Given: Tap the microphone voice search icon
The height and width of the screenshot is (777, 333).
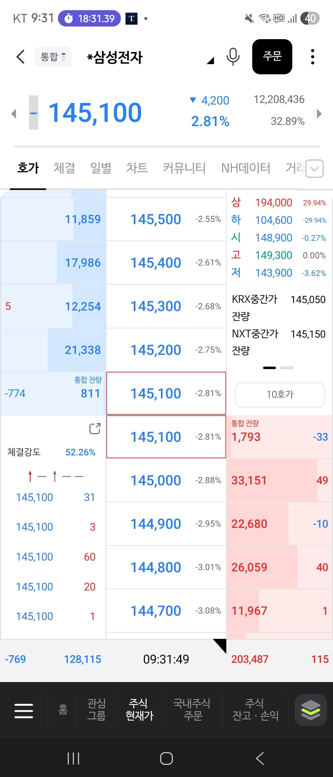Looking at the screenshot, I should coord(233,57).
